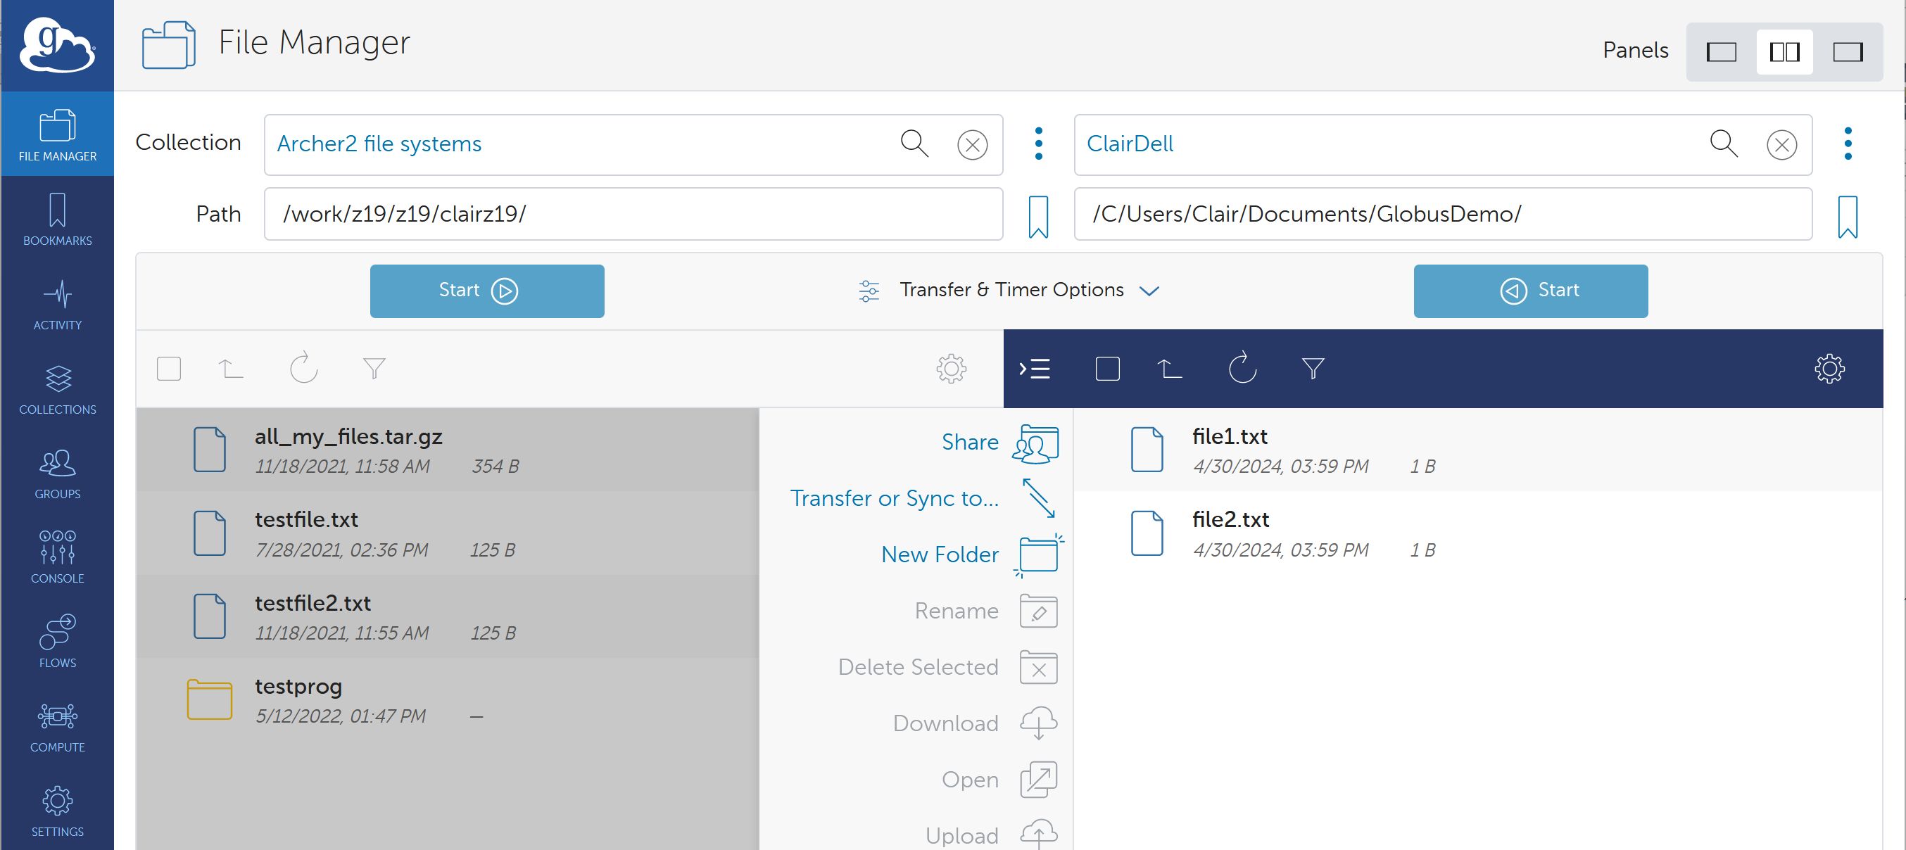Screen dimensions: 1906x850
Task: Bookmark the /work/z19 path
Action: pos(1039,216)
